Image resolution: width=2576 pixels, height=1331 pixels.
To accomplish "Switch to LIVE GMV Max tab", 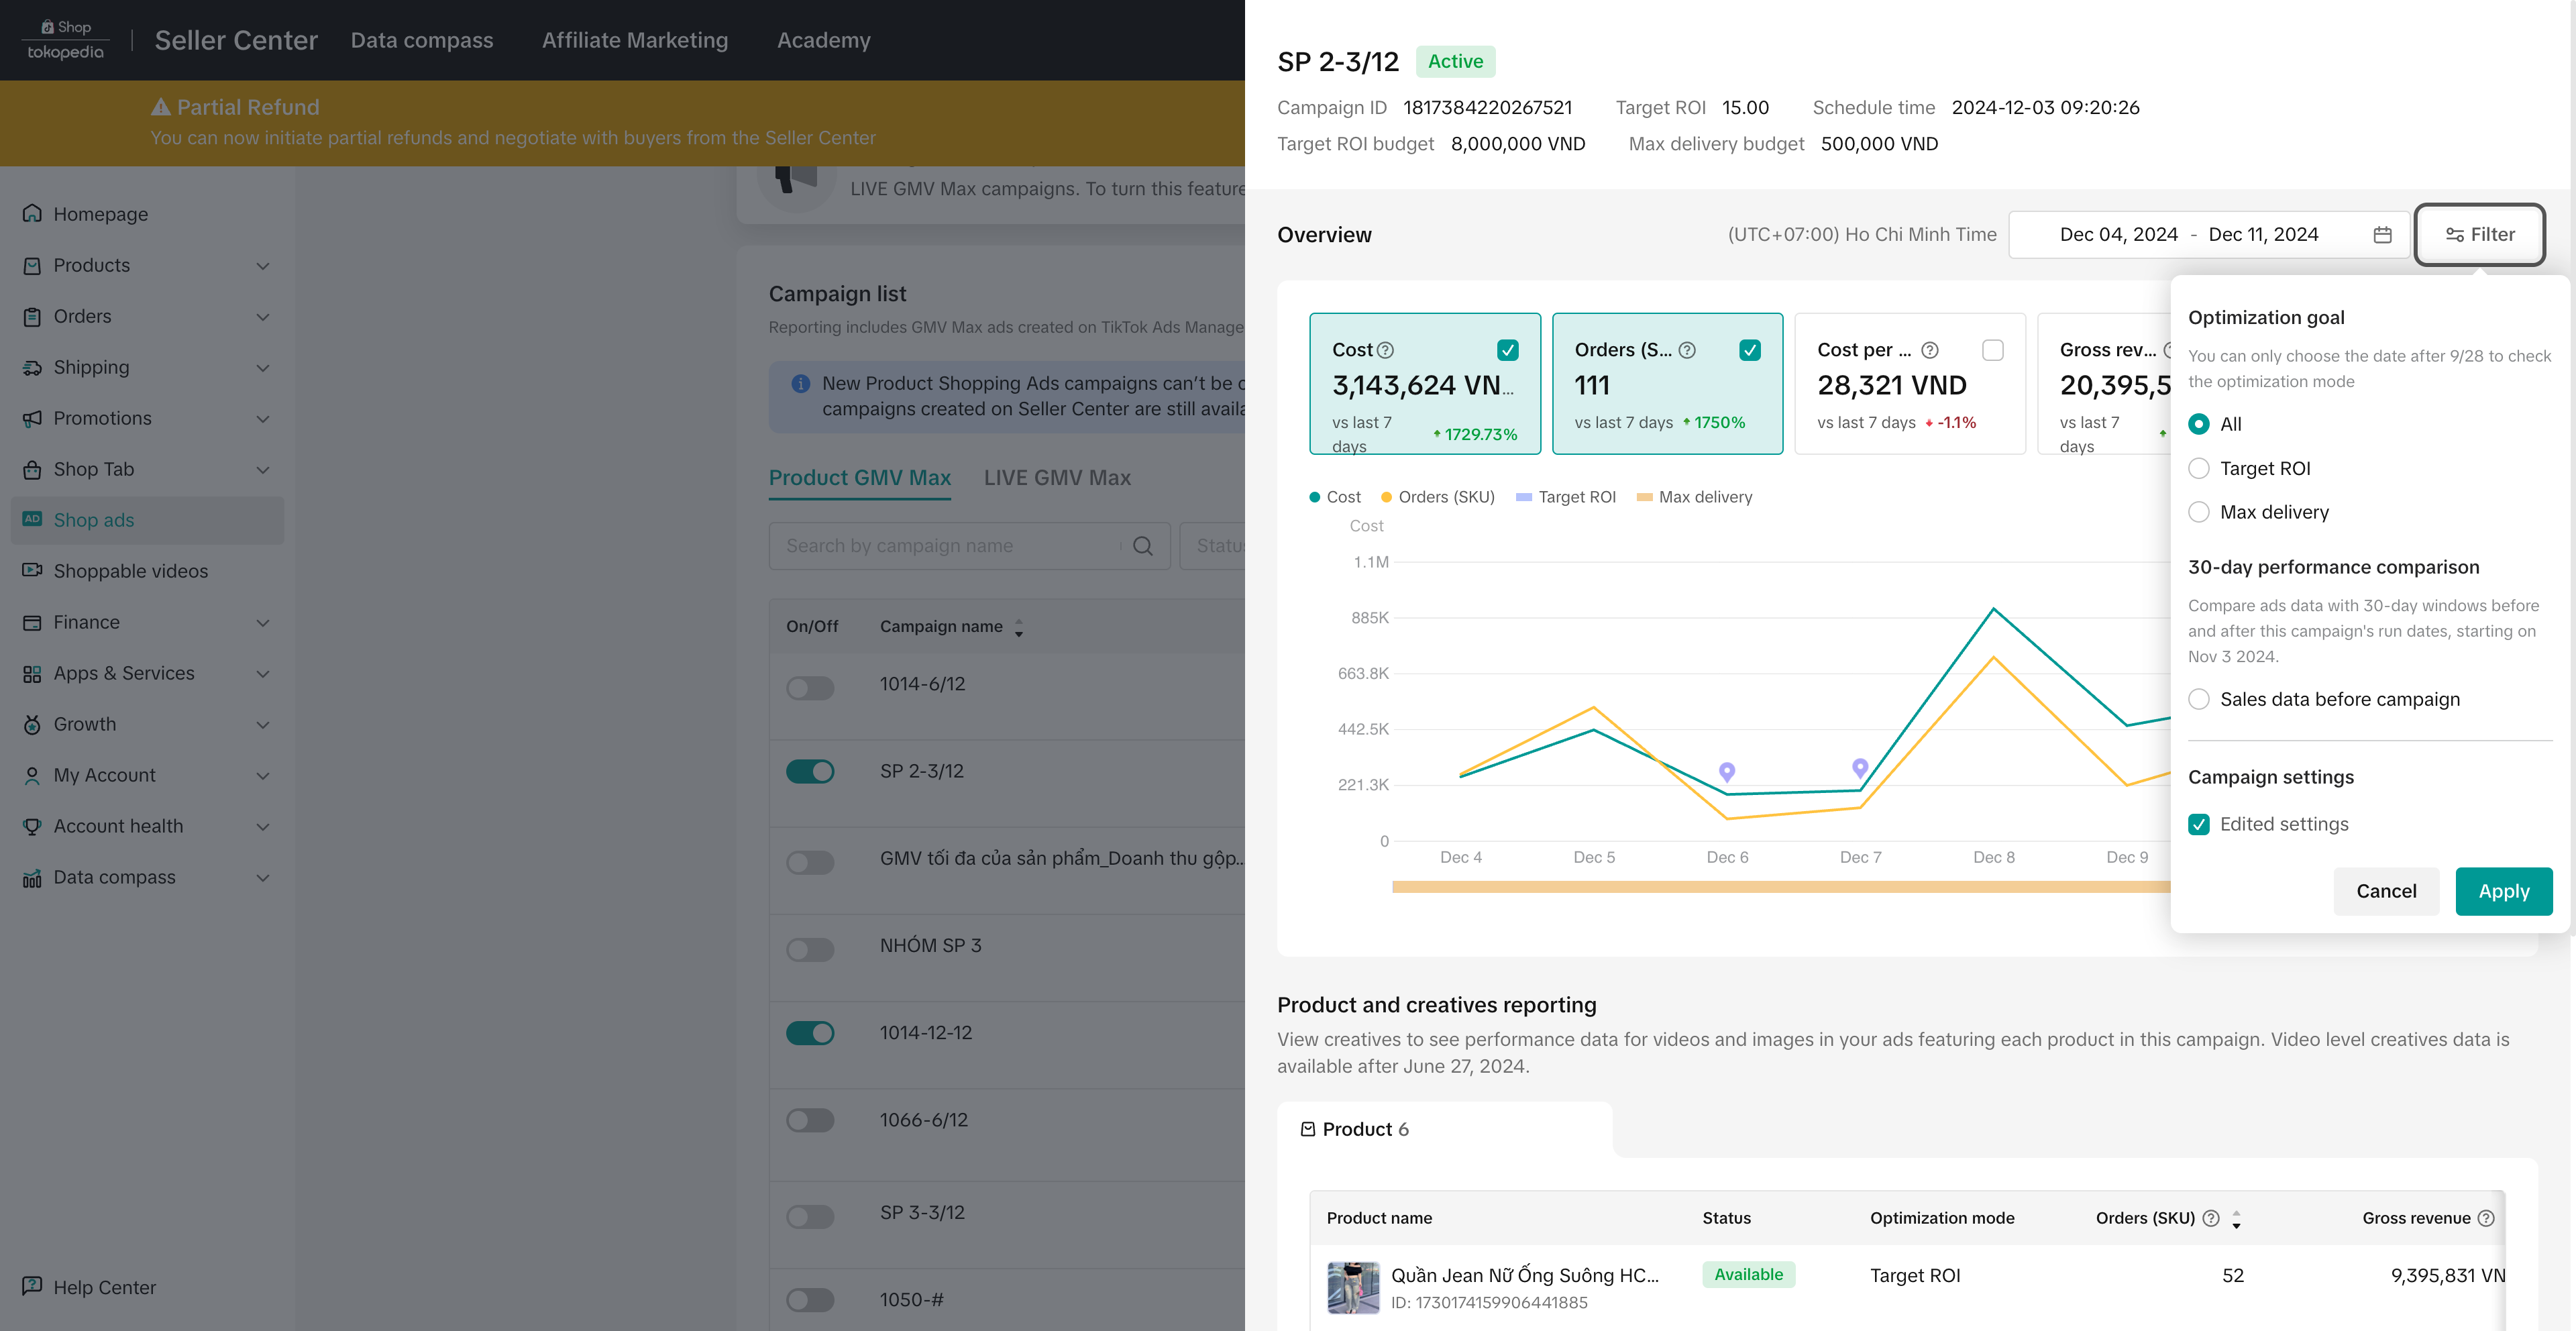I will click(1057, 478).
